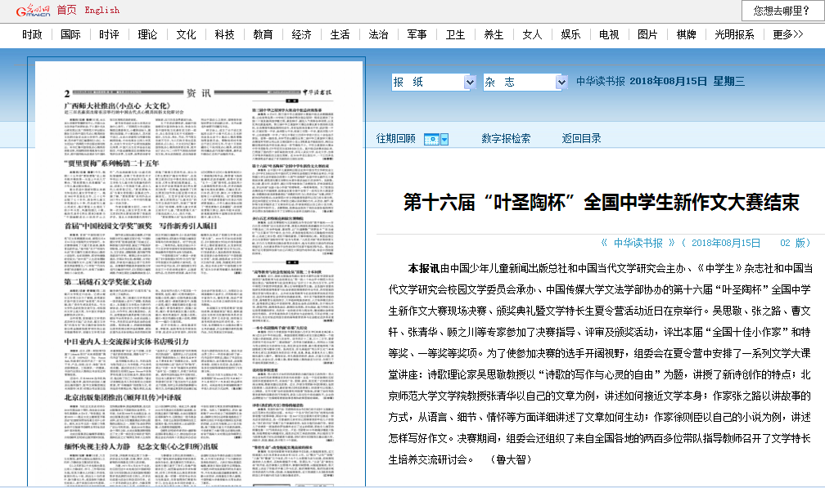Go to 首页 home link
The width and height of the screenshot is (825, 488).
tap(67, 10)
